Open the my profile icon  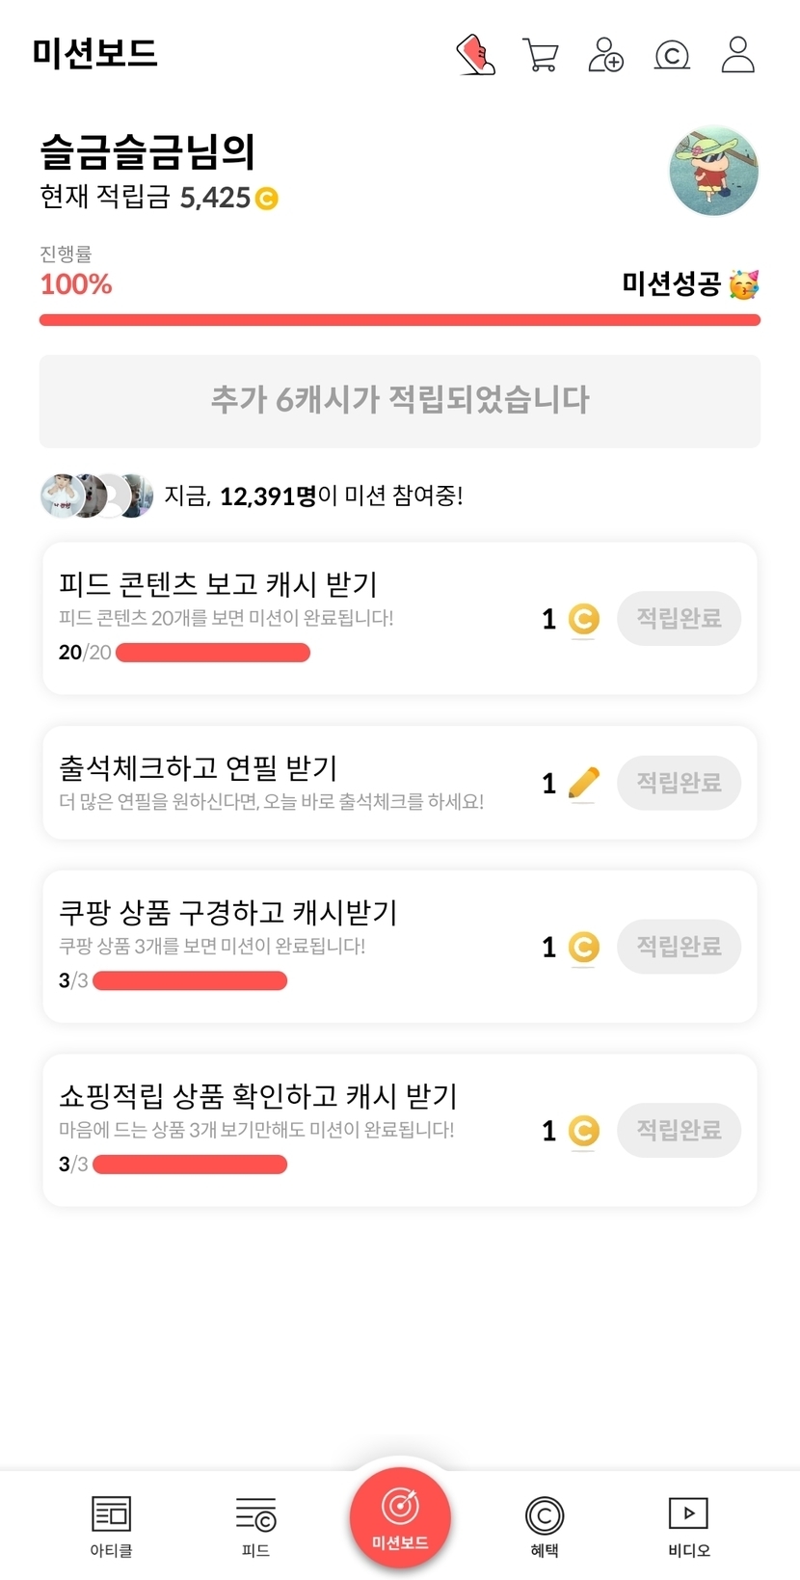click(x=738, y=55)
